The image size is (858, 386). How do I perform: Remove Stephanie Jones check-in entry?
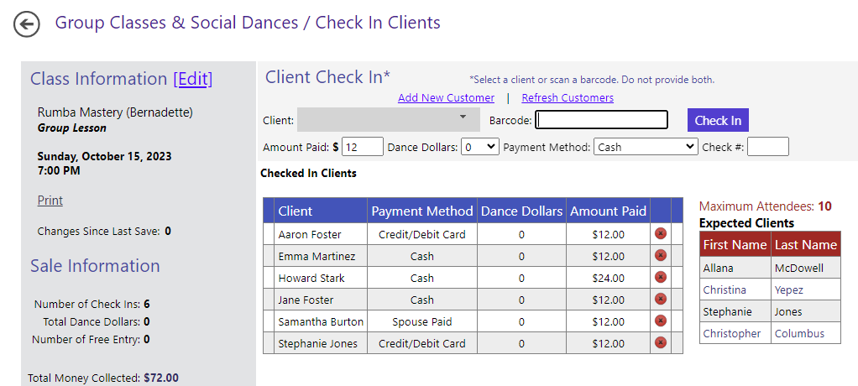[661, 343]
